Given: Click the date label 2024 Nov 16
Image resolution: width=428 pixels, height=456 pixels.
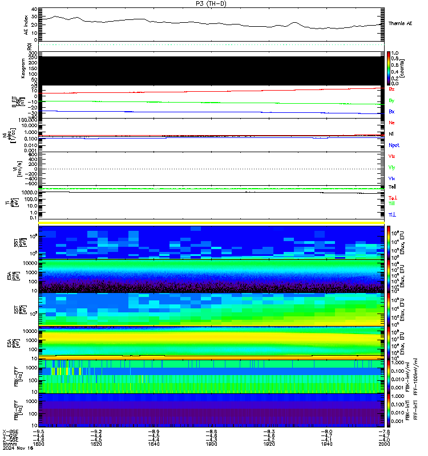Looking at the screenshot, I should pos(18,448).
